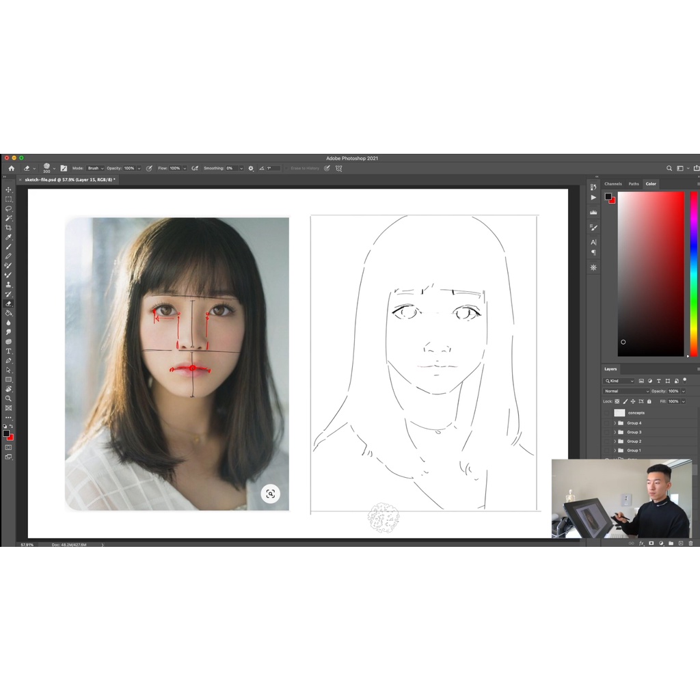Open the Kind filter dropdown
The width and height of the screenshot is (700, 700).
(x=619, y=381)
